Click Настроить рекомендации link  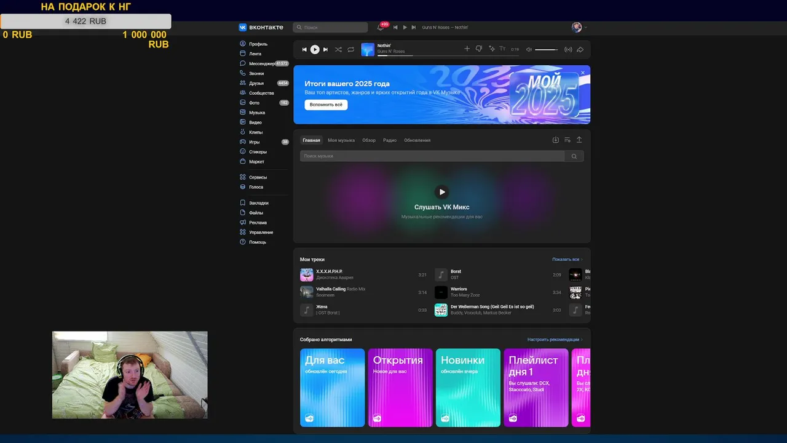tap(554, 340)
